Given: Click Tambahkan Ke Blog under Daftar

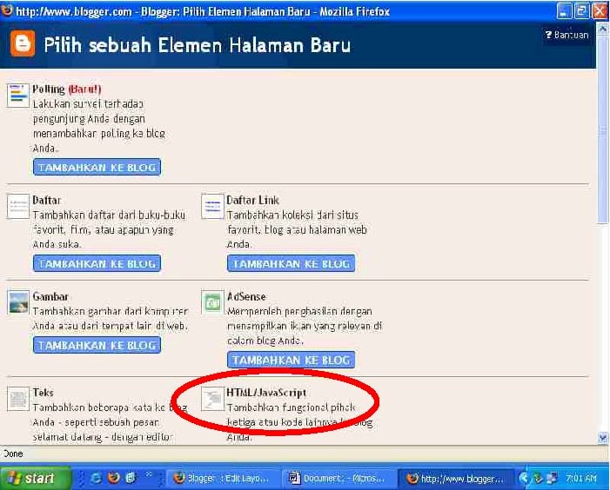Looking at the screenshot, I should pyautogui.click(x=97, y=263).
